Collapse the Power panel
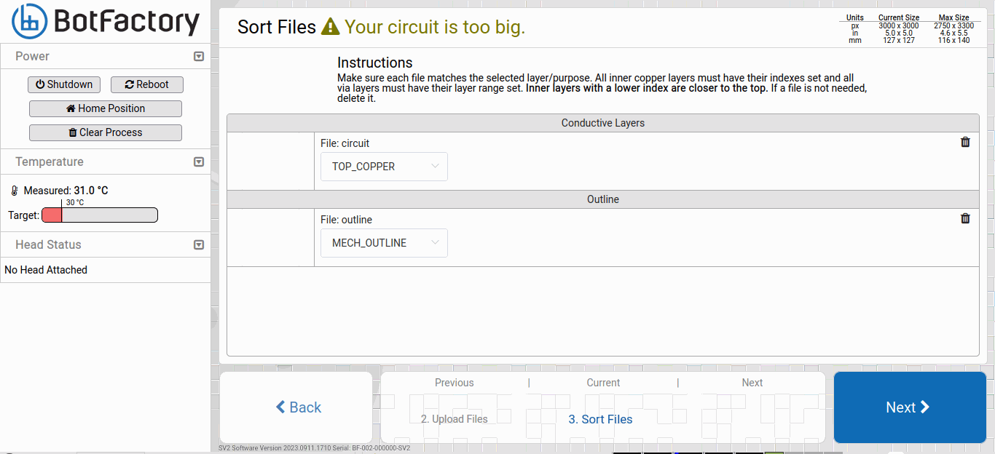Viewport: 995px width, 454px height. coord(198,57)
